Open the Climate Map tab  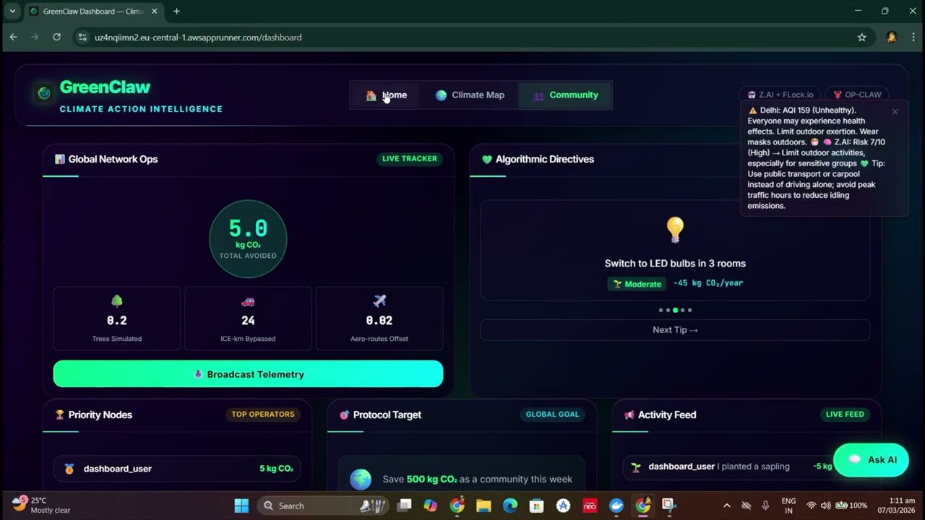470,95
